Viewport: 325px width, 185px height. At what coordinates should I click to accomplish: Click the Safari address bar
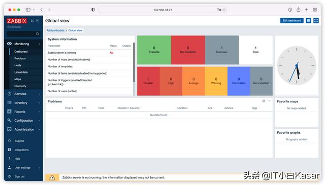point(162,10)
